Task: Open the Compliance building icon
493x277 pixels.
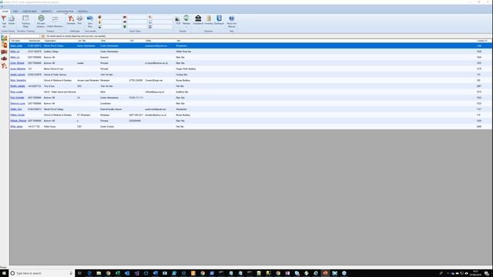Action: click(198, 20)
